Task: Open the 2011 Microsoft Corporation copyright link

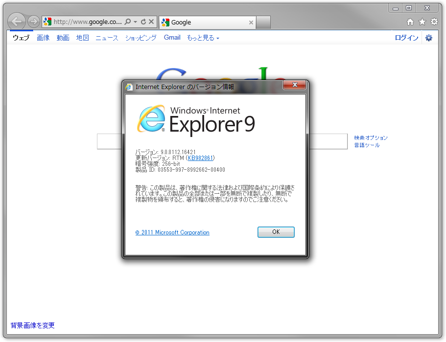Action: pos(172,232)
